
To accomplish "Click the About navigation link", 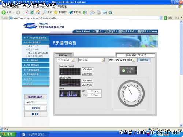I will (x=87, y=31).
